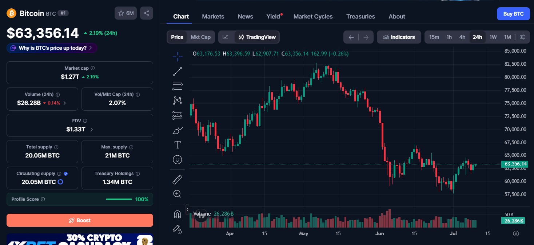Click the Profile Score progress bar
The image size is (534, 245).
pos(119,199)
